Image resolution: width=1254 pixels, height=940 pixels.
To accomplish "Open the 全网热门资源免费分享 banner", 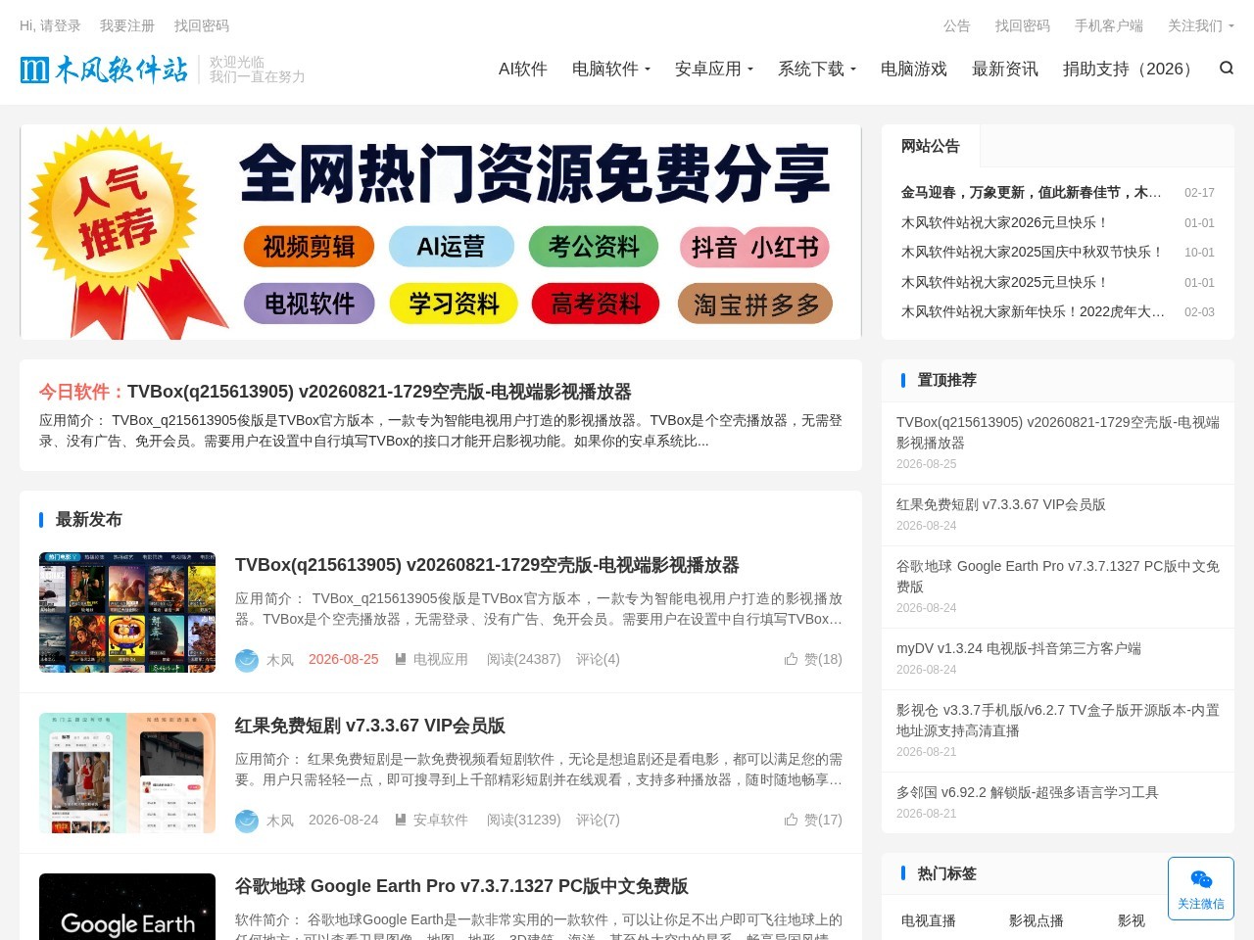I will coord(441,232).
